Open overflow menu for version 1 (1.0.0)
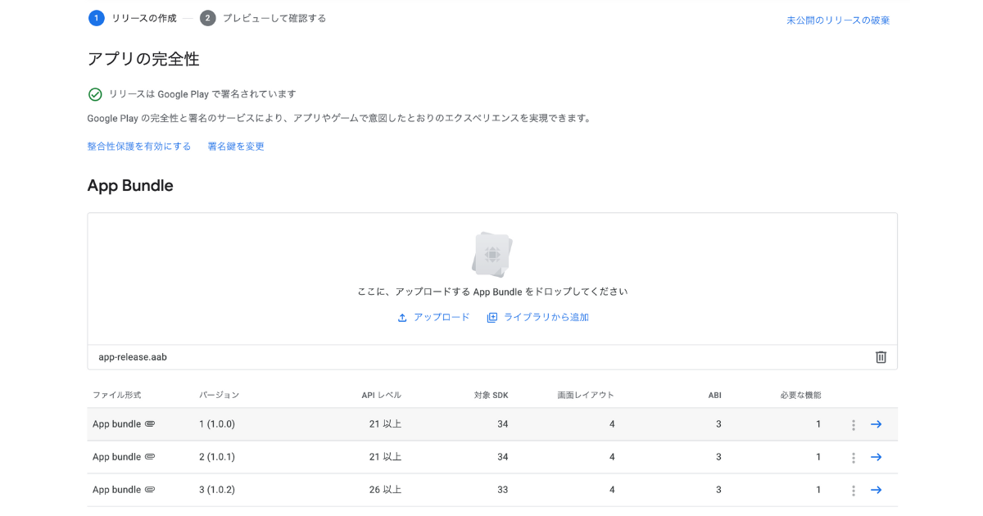Viewport: 983px width, 516px height. (854, 424)
